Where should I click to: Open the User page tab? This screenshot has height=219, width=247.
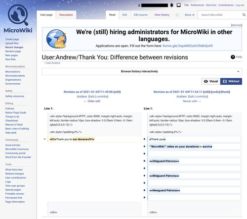(46, 15)
